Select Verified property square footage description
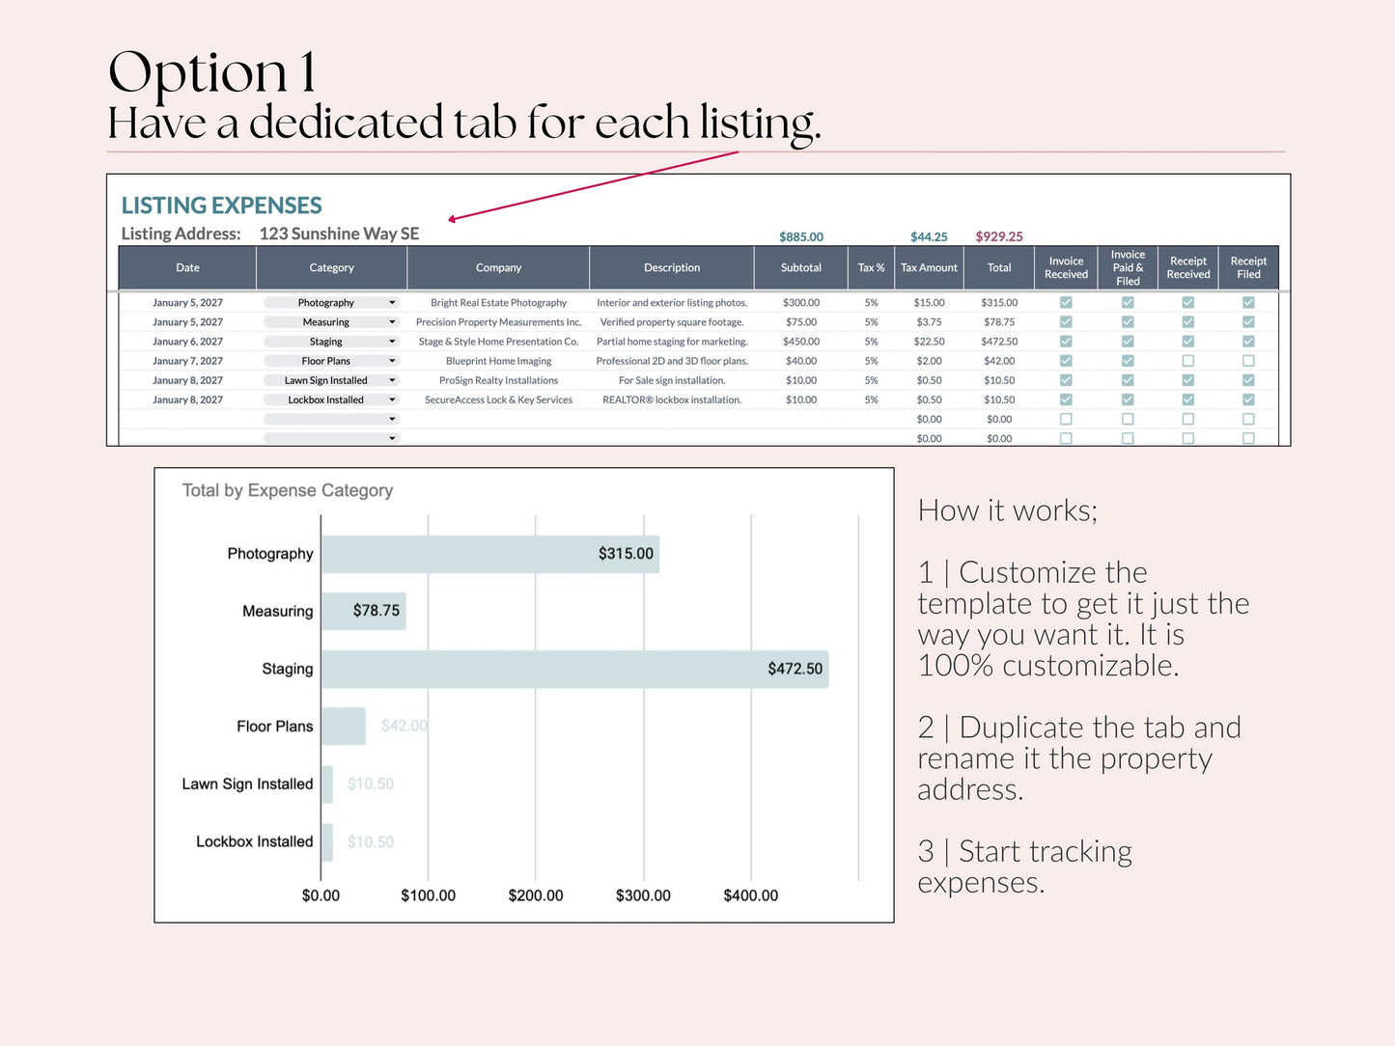 pyautogui.click(x=672, y=322)
